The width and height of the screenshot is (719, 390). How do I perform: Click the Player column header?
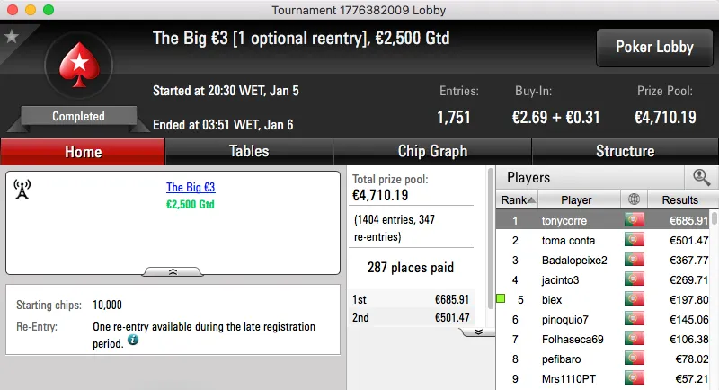tap(576, 199)
